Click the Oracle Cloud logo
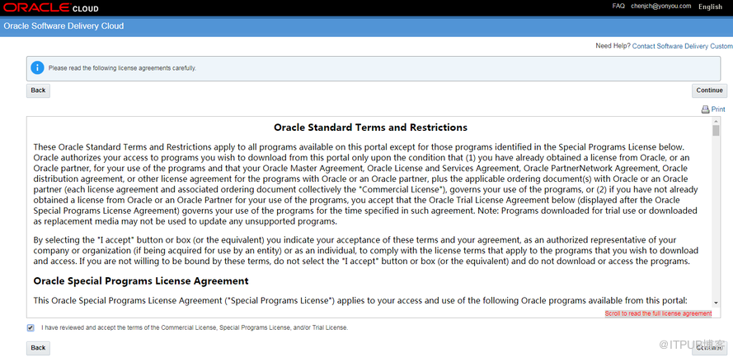This screenshot has height=357, width=733. point(51,8)
